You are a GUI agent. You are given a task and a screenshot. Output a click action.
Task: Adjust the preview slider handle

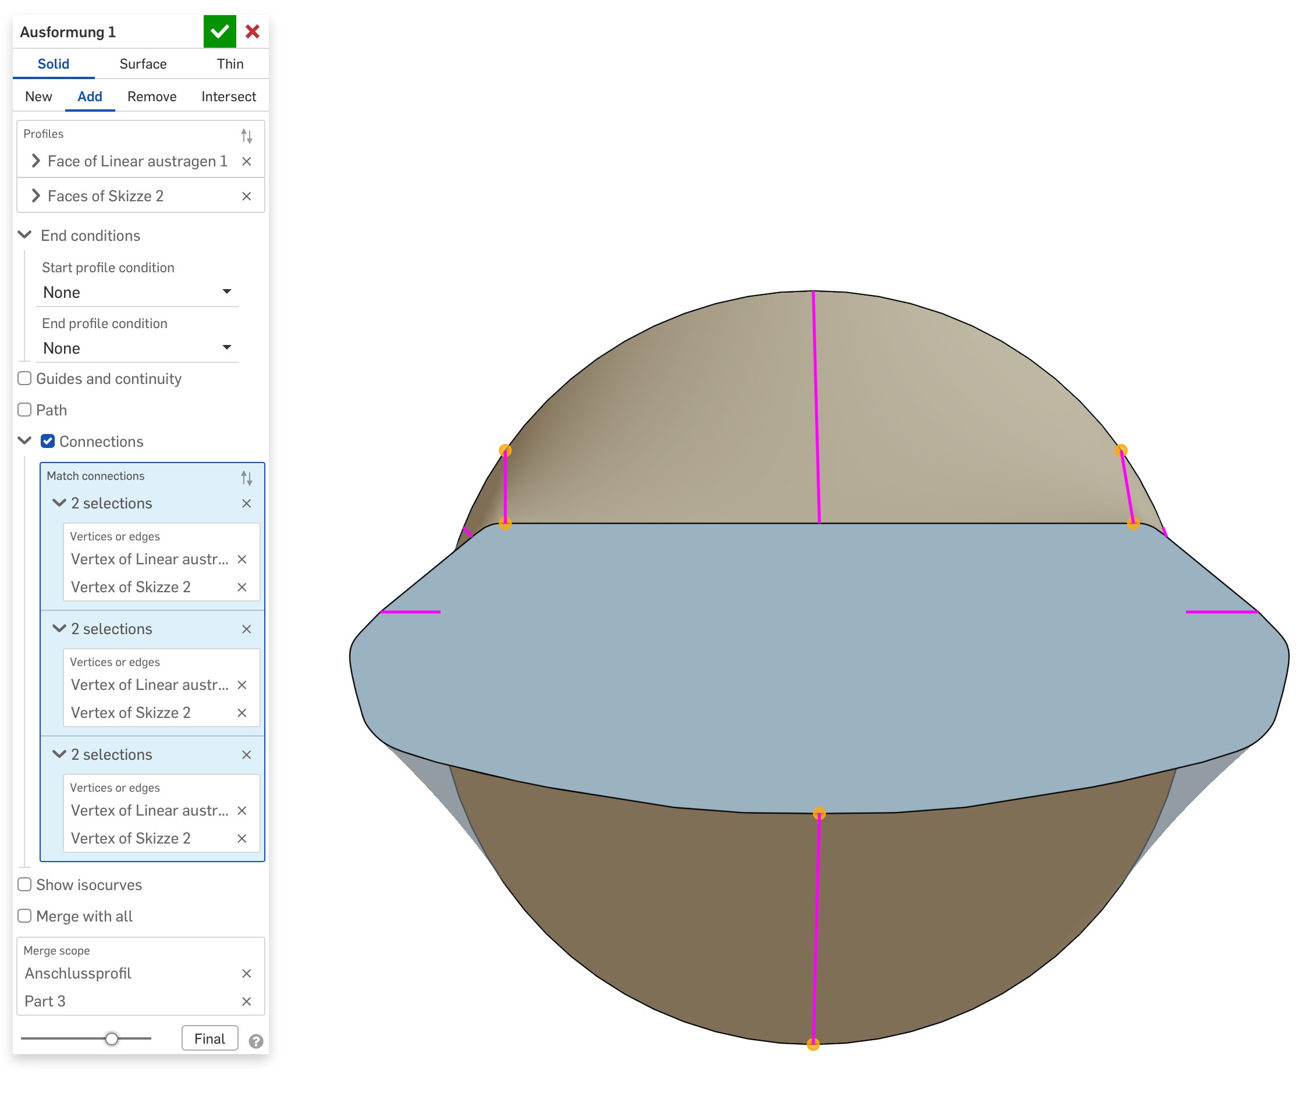[111, 1038]
